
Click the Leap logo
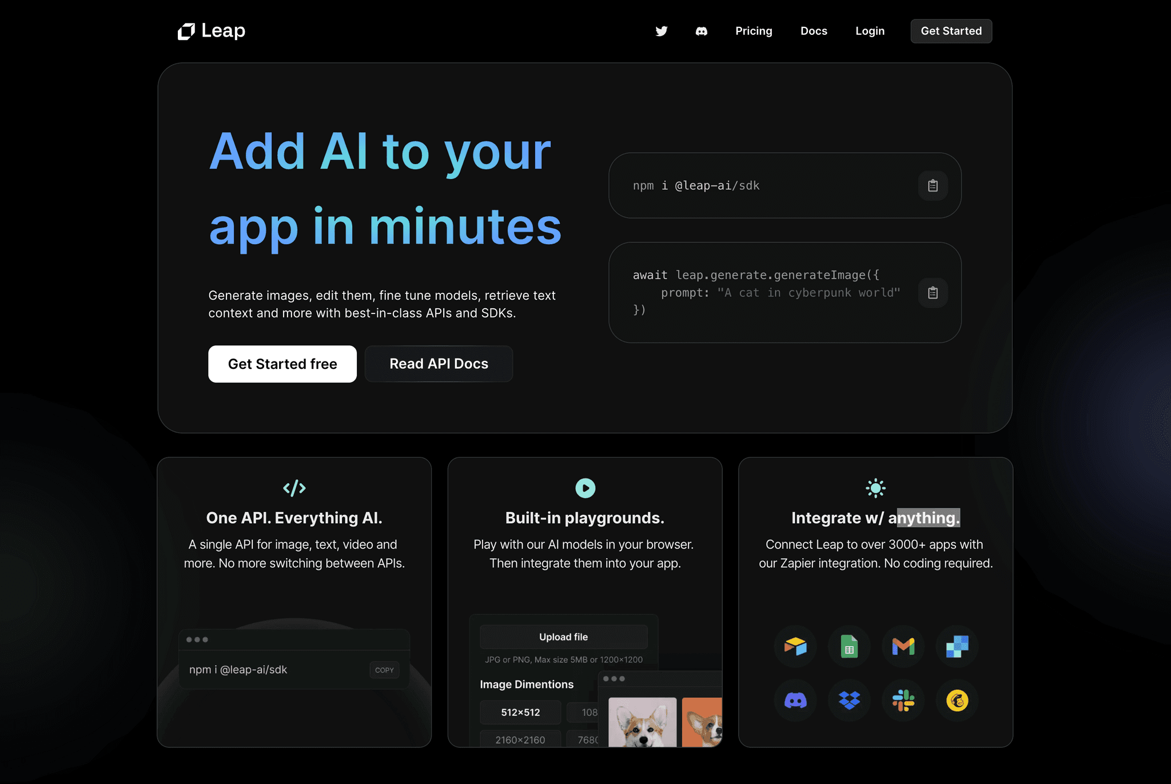point(211,31)
